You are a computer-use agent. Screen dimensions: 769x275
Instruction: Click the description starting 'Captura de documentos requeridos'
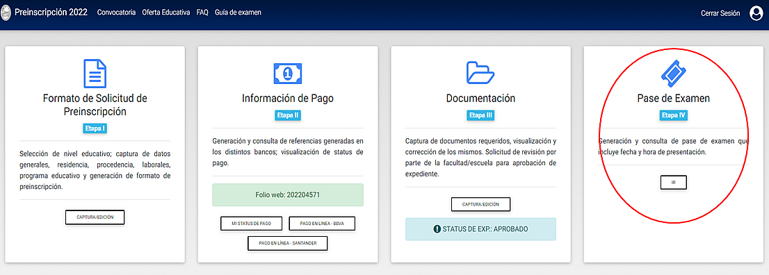coord(480,157)
